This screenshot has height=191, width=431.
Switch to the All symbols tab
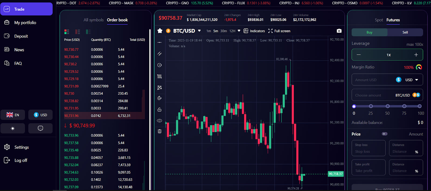[x=93, y=20]
